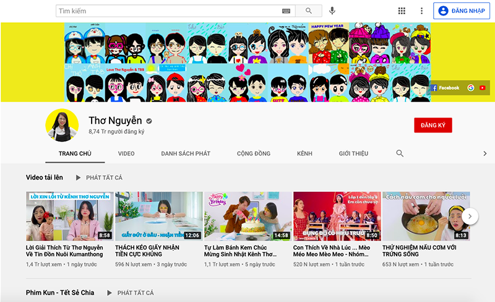Click the Video tải lên section heading
The height and width of the screenshot is (302, 495).
point(44,178)
